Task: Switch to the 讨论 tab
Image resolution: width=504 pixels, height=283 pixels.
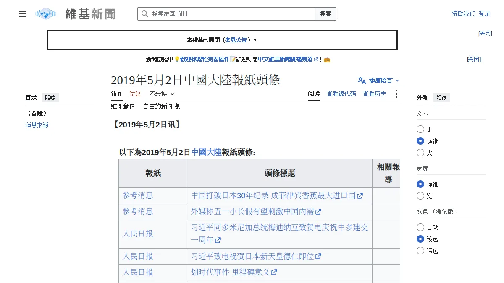Action: [135, 94]
